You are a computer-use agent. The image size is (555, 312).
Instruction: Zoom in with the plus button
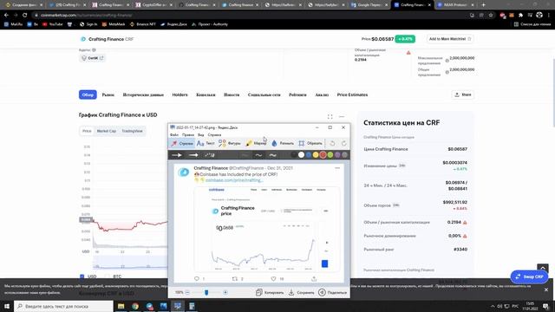click(225, 293)
